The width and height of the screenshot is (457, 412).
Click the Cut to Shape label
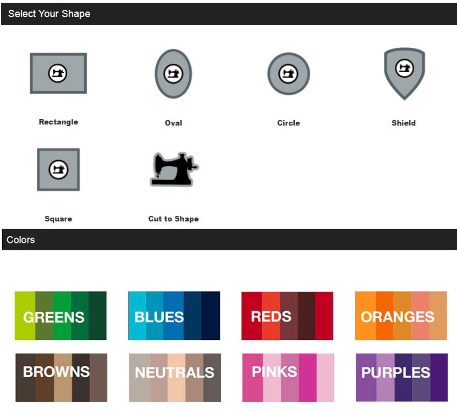tap(173, 219)
